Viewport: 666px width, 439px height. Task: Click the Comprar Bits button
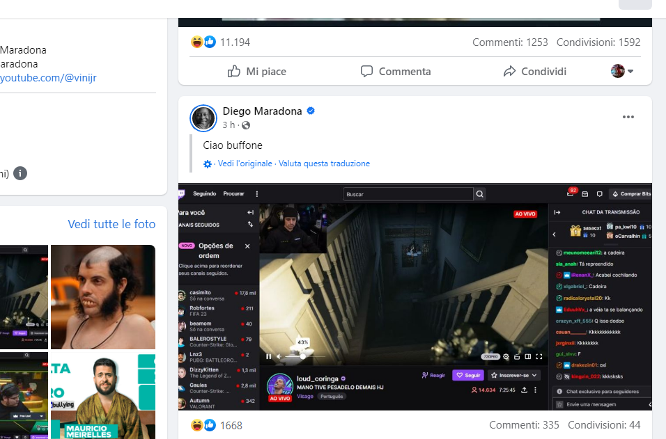coord(631,194)
